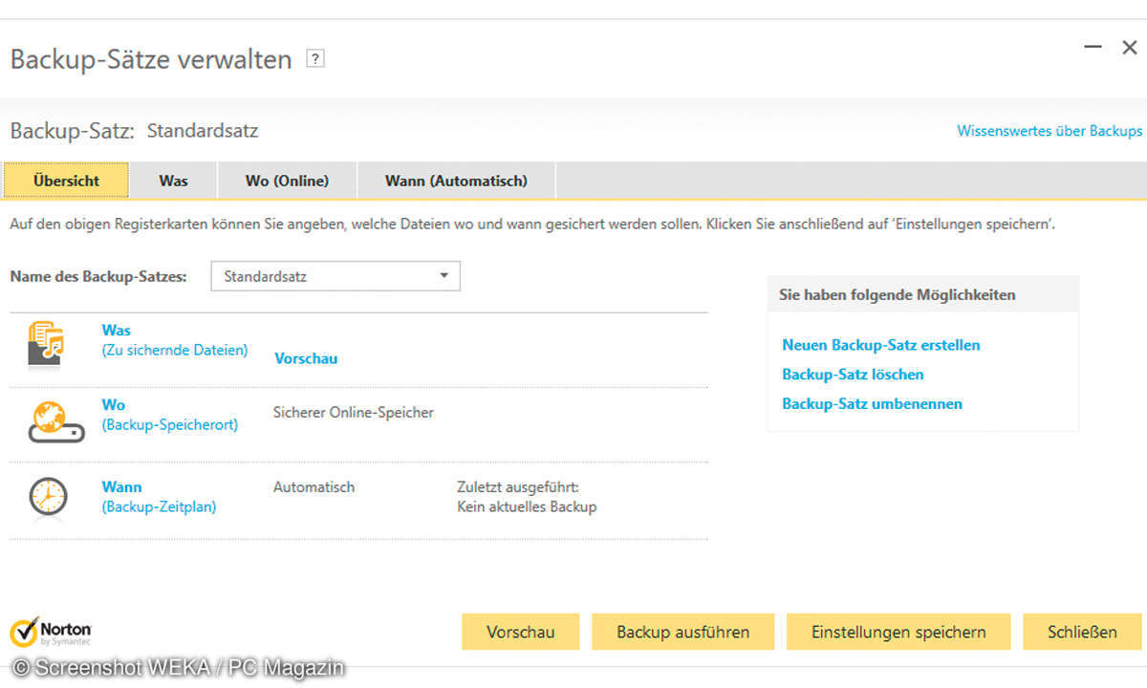This screenshot has width=1147, height=688.
Task: Click the Einstellungen speichern button
Action: (x=898, y=632)
